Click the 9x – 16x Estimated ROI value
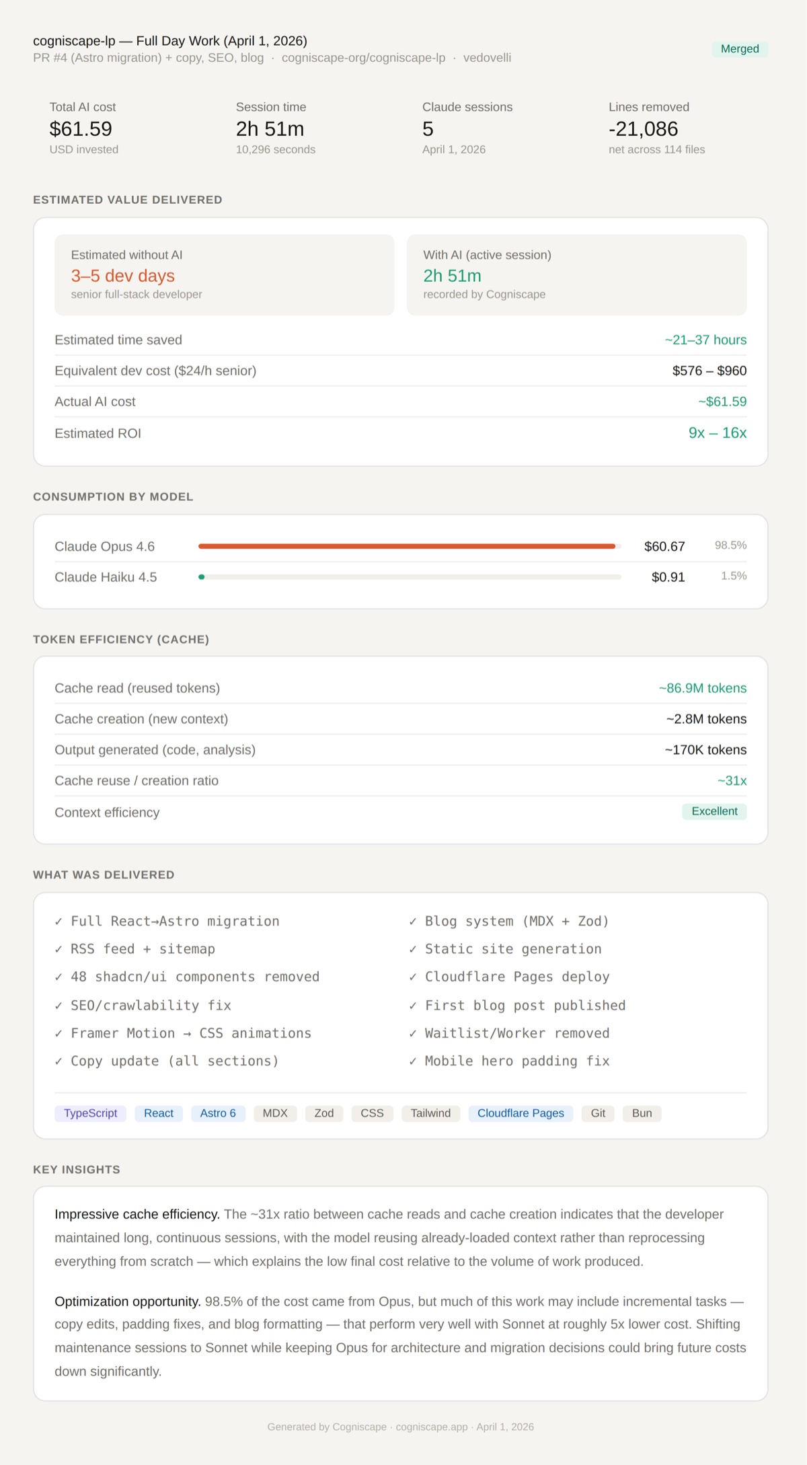 click(x=717, y=433)
